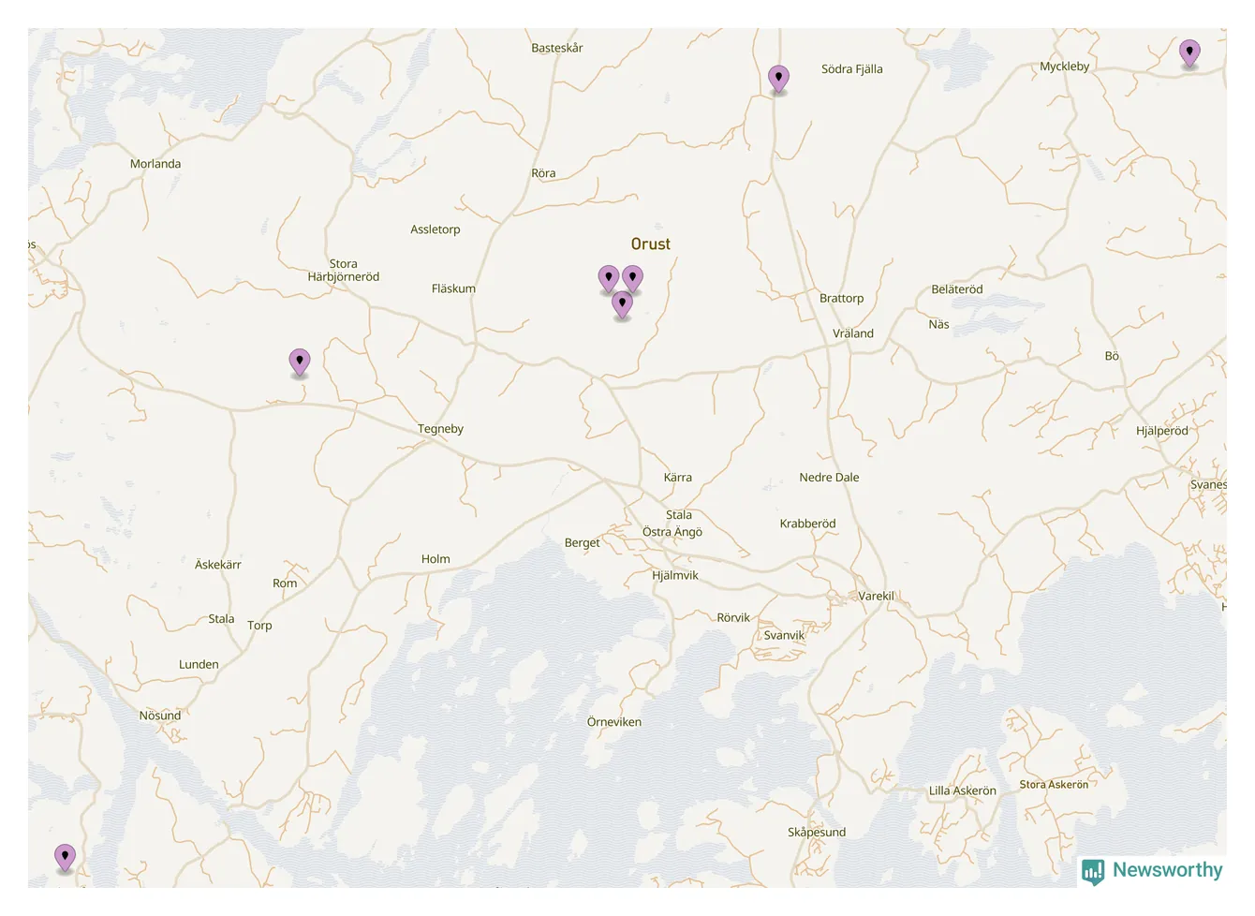The height and width of the screenshot is (916, 1255).
Task: Click the right pin under Orust label
Action: point(633,279)
